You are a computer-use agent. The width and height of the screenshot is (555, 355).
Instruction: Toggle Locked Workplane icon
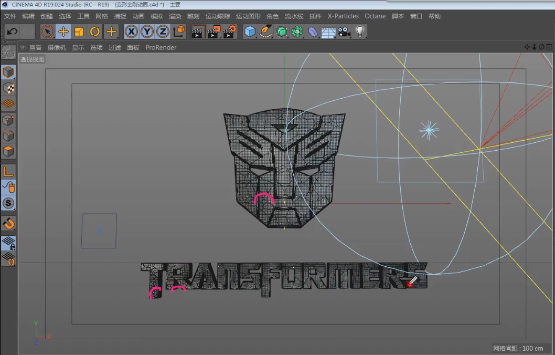pyautogui.click(x=8, y=243)
